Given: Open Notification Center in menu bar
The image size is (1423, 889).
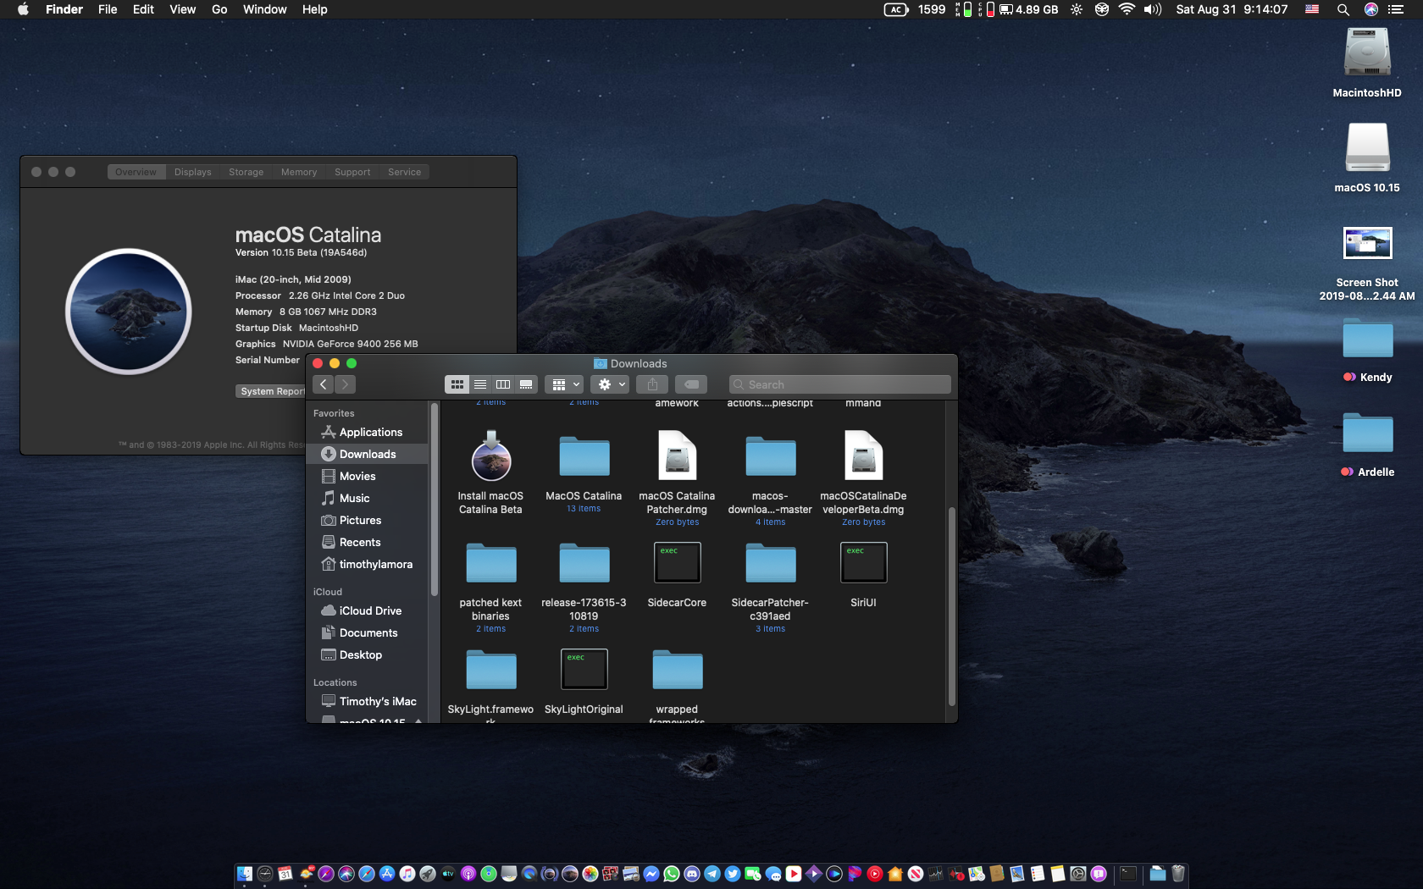Looking at the screenshot, I should pos(1396,9).
